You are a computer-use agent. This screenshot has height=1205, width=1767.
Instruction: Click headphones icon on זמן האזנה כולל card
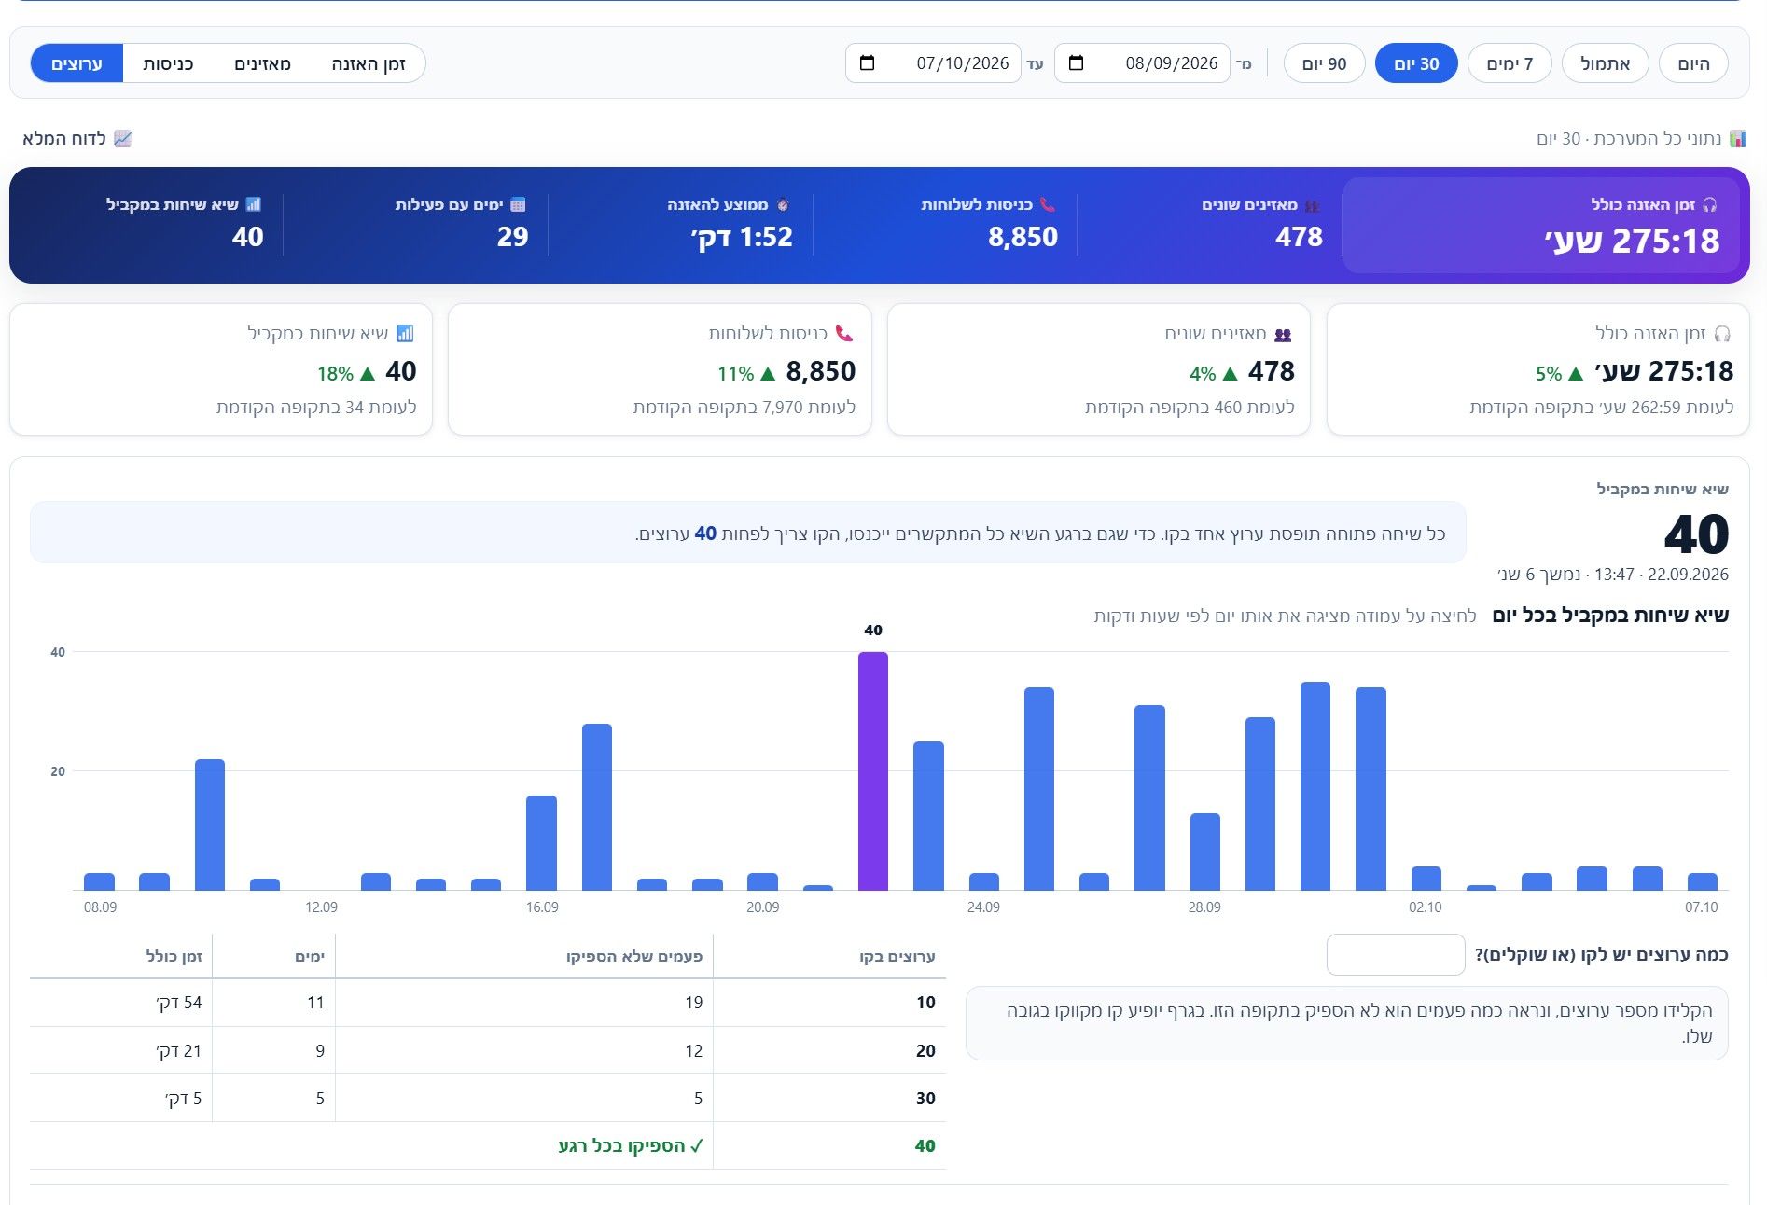tap(1722, 333)
